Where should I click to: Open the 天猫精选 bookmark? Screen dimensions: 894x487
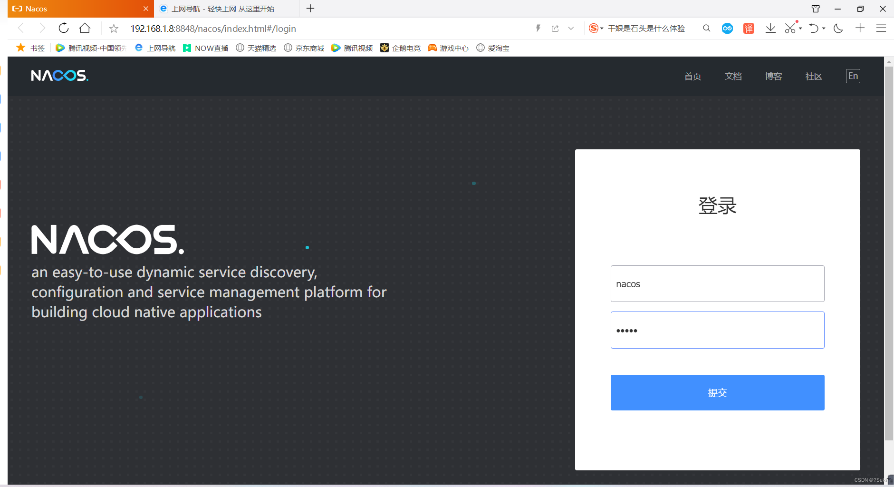[256, 48]
